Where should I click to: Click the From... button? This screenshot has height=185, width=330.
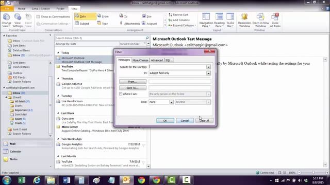click(133, 81)
